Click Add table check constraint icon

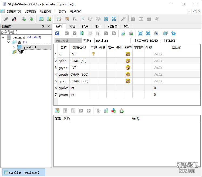tap(122, 111)
